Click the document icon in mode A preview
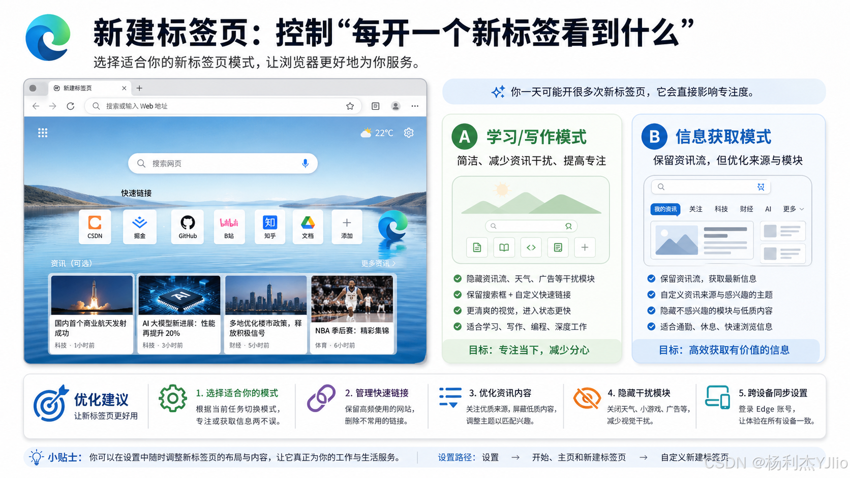This screenshot has width=850, height=478. (477, 247)
